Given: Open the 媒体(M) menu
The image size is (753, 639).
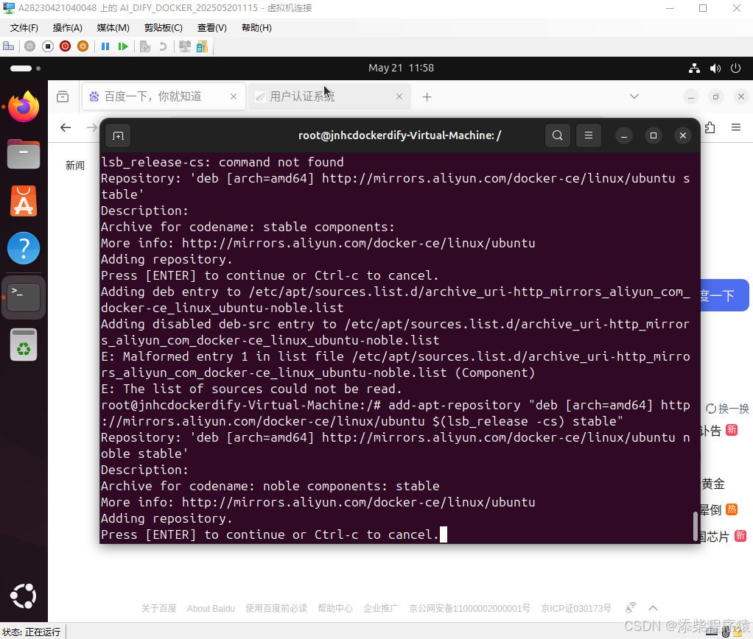Looking at the screenshot, I should 113,28.
